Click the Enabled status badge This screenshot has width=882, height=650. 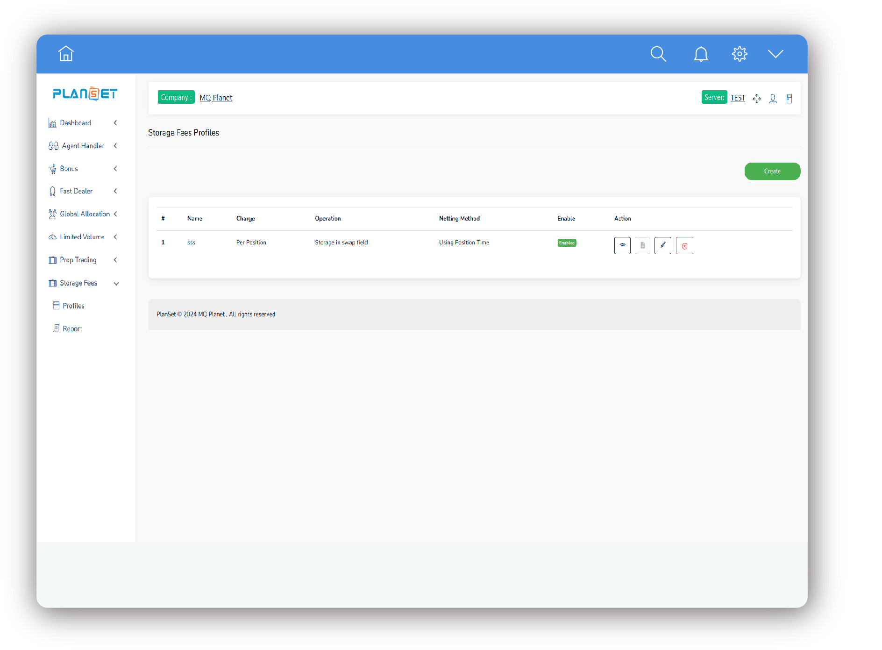(x=567, y=243)
